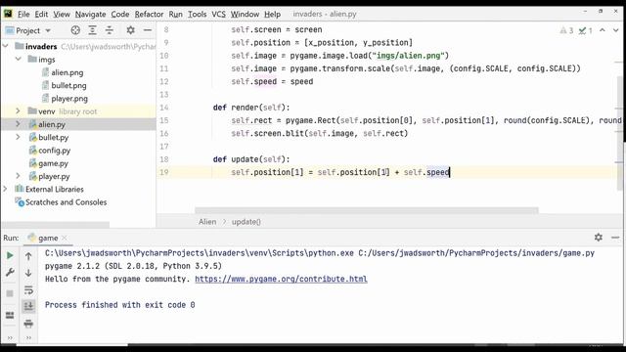The image size is (626, 352).
Task: Click update() in the breadcrumb bar
Action: (x=246, y=222)
